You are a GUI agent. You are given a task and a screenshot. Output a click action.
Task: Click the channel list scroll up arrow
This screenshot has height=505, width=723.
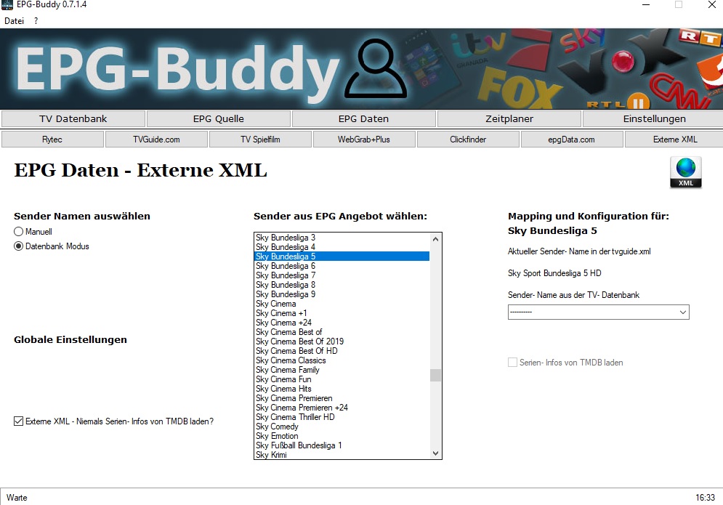coord(435,239)
